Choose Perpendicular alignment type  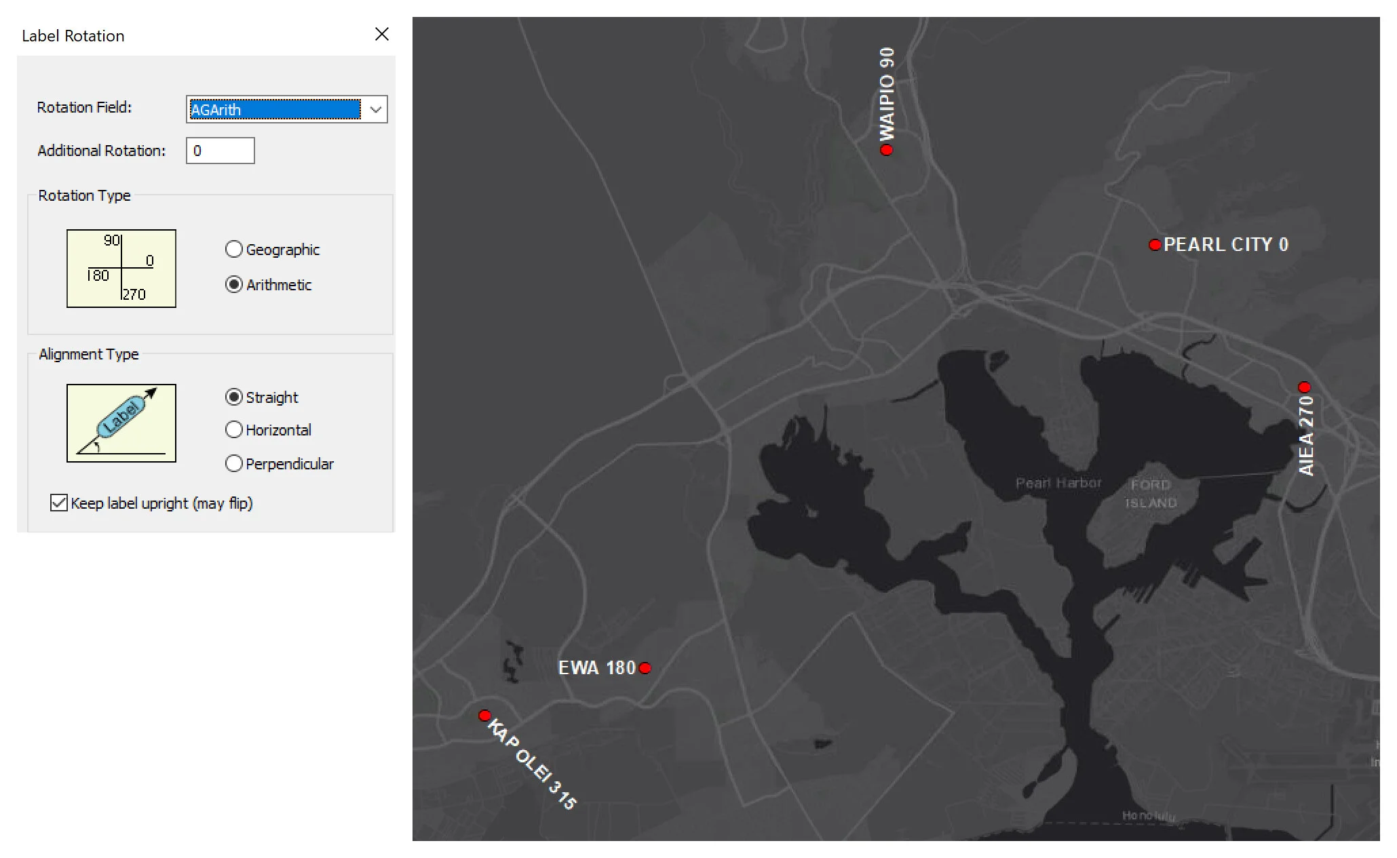[x=234, y=464]
